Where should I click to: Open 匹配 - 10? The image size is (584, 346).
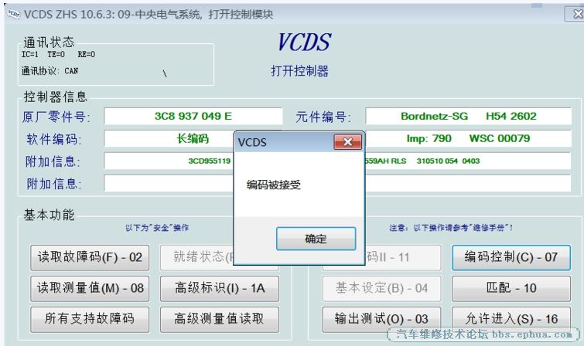click(x=511, y=288)
